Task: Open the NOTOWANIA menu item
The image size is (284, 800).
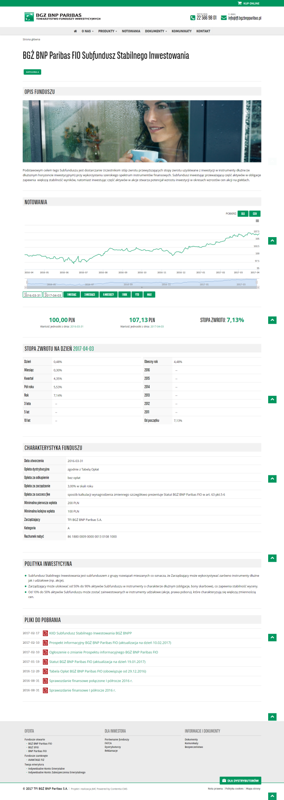Action: point(131,31)
